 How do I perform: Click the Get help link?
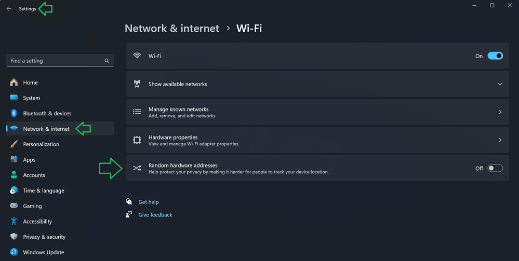pyautogui.click(x=149, y=202)
